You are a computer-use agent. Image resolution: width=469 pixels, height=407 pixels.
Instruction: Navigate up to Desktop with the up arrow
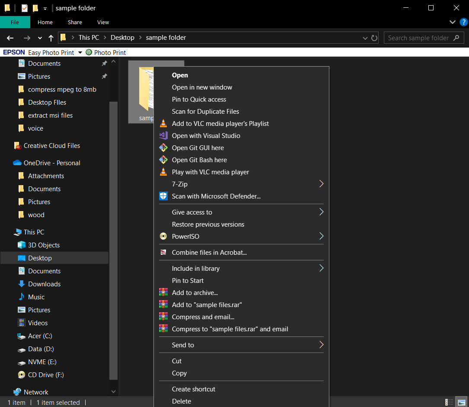(x=51, y=38)
